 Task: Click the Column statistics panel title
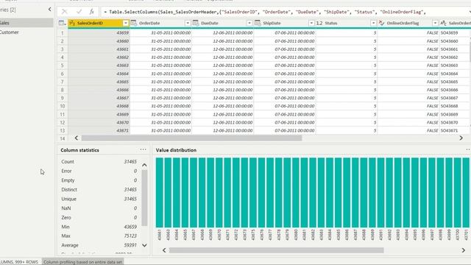coord(79,150)
